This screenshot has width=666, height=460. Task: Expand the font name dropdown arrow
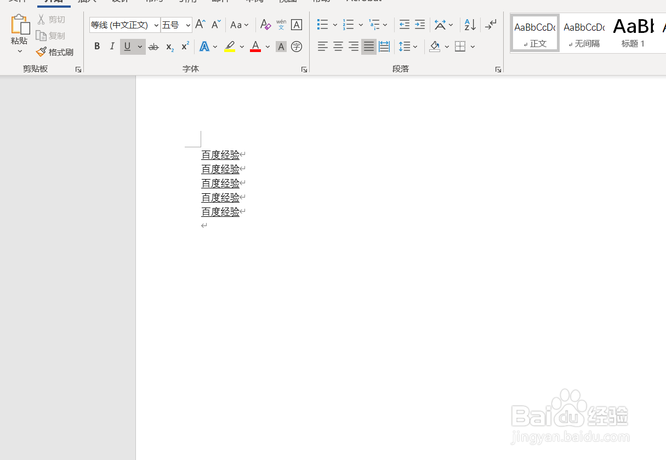click(156, 25)
